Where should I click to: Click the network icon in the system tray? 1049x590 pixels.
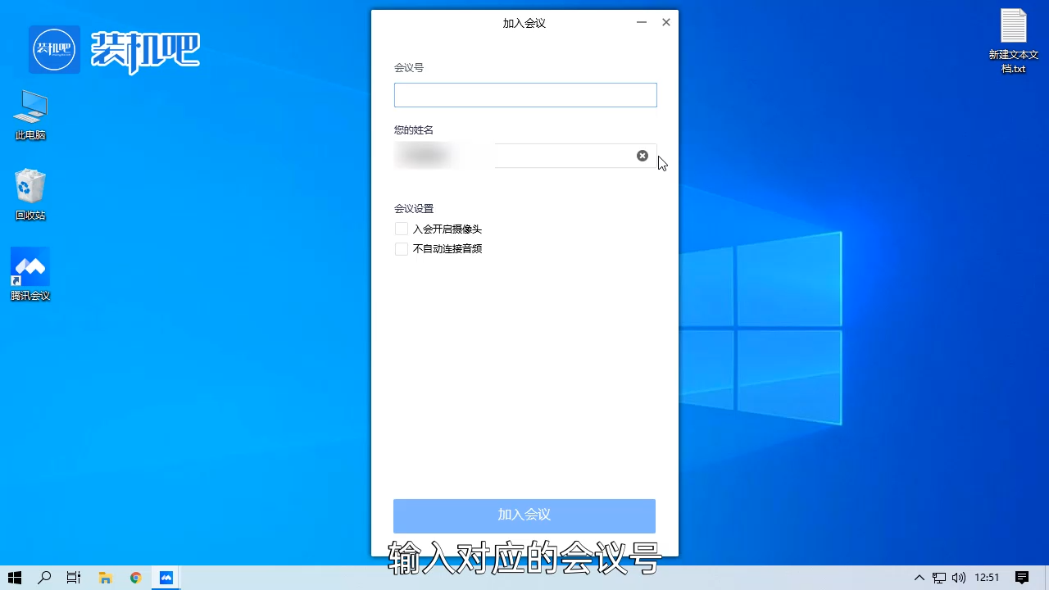[938, 578]
